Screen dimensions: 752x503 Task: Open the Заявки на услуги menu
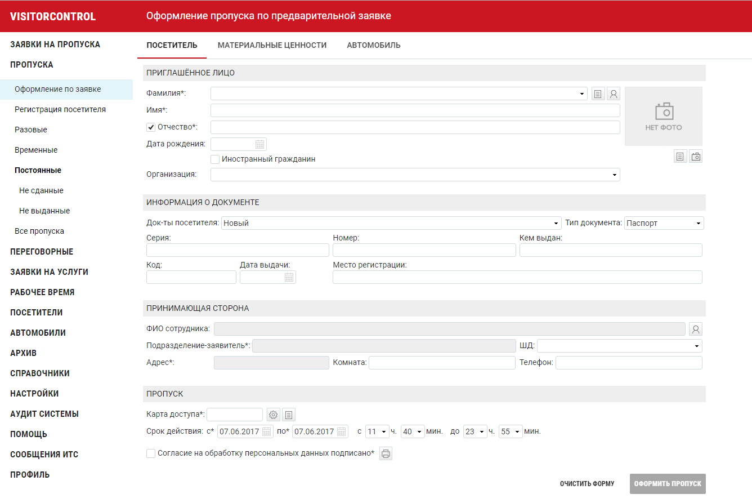tap(49, 272)
